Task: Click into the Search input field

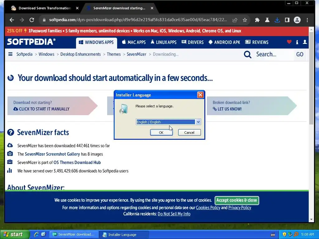Action: coord(274,54)
